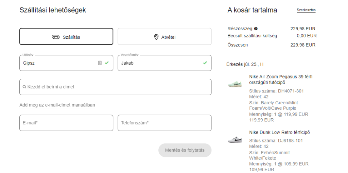Click the magnifier icon in address field
The width and height of the screenshot is (348, 173).
point(24,87)
